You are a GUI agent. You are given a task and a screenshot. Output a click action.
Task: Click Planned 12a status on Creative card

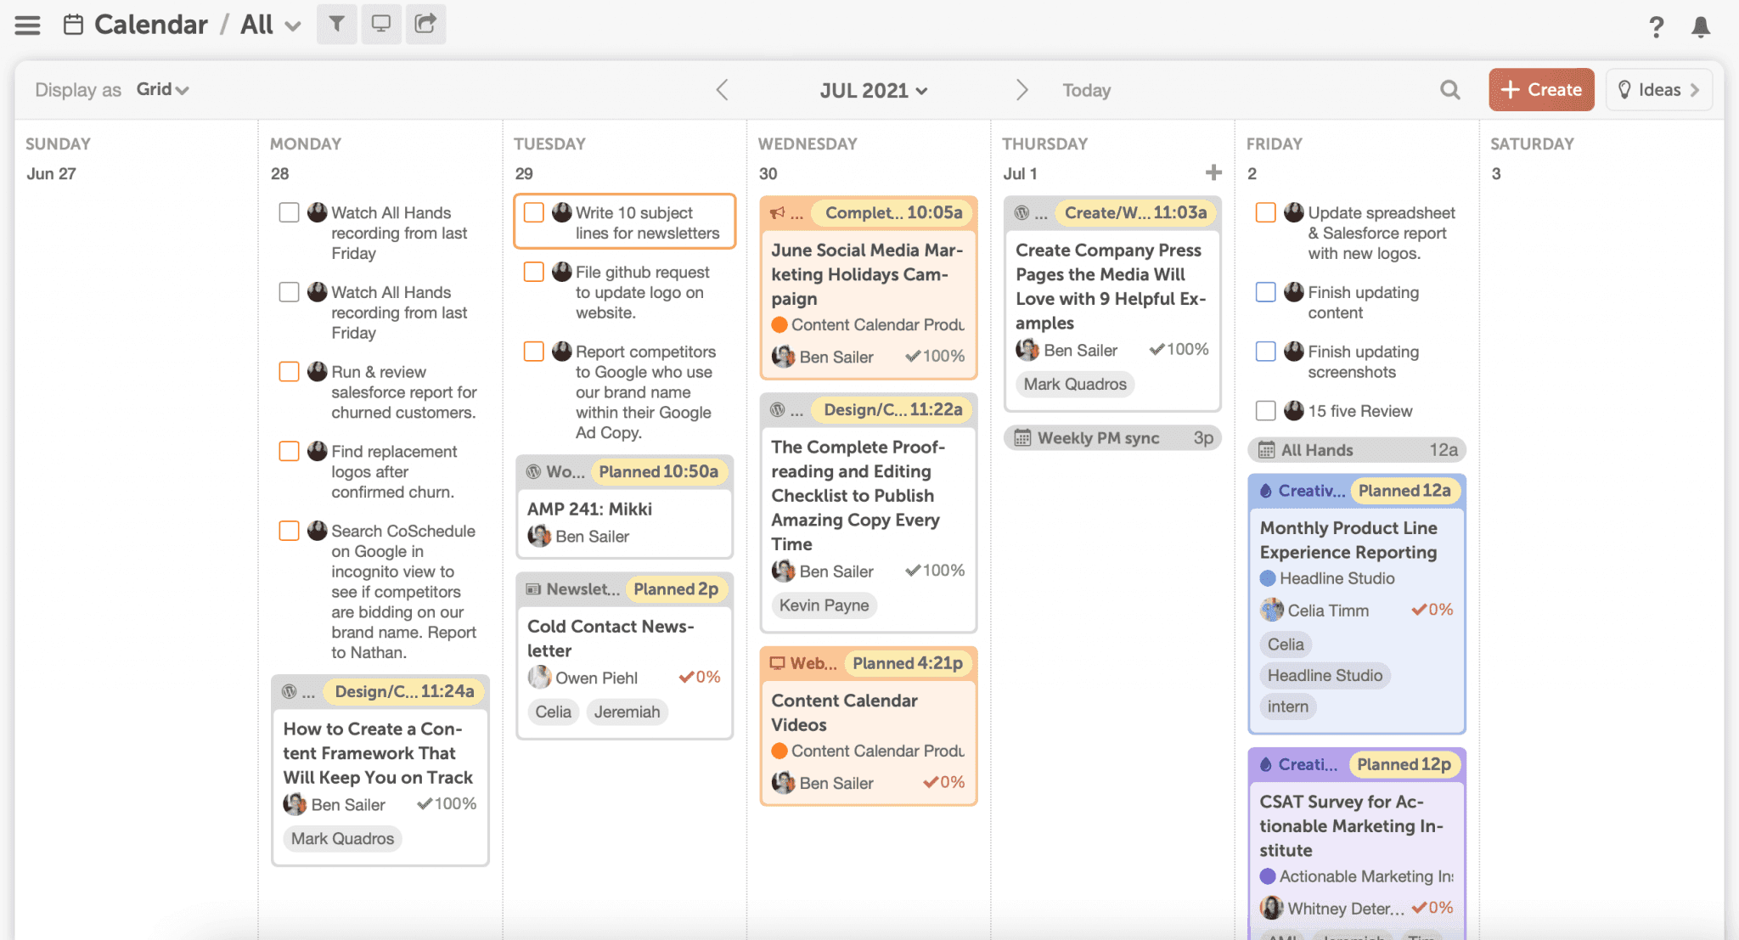[x=1405, y=491]
